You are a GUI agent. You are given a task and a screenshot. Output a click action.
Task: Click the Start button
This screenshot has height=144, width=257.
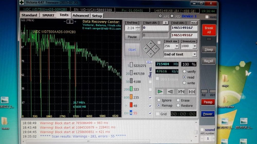132,50
